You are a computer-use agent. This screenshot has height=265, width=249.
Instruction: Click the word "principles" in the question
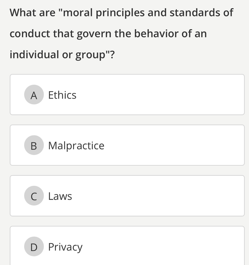pos(120,13)
